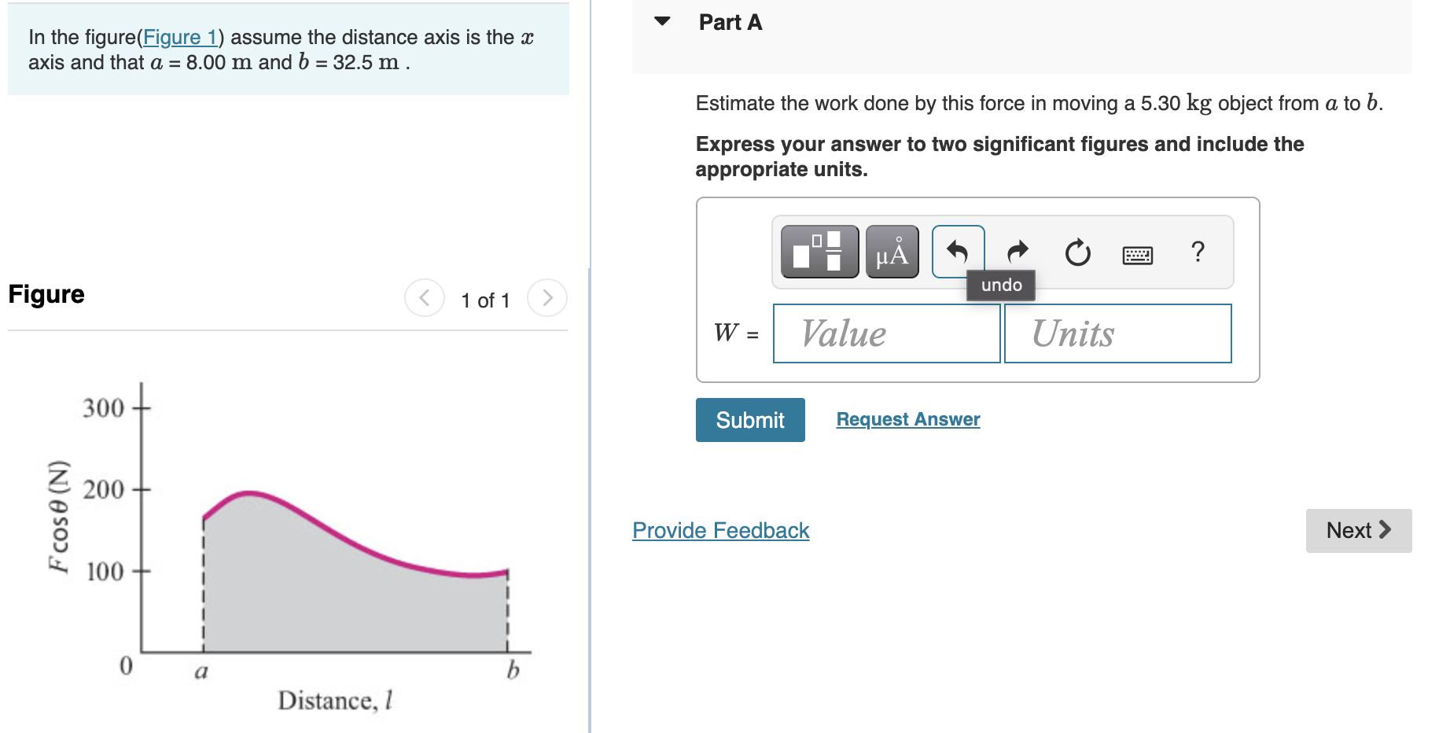Open the on-screen keyboard icon
The image size is (1450, 733).
[x=1138, y=254]
